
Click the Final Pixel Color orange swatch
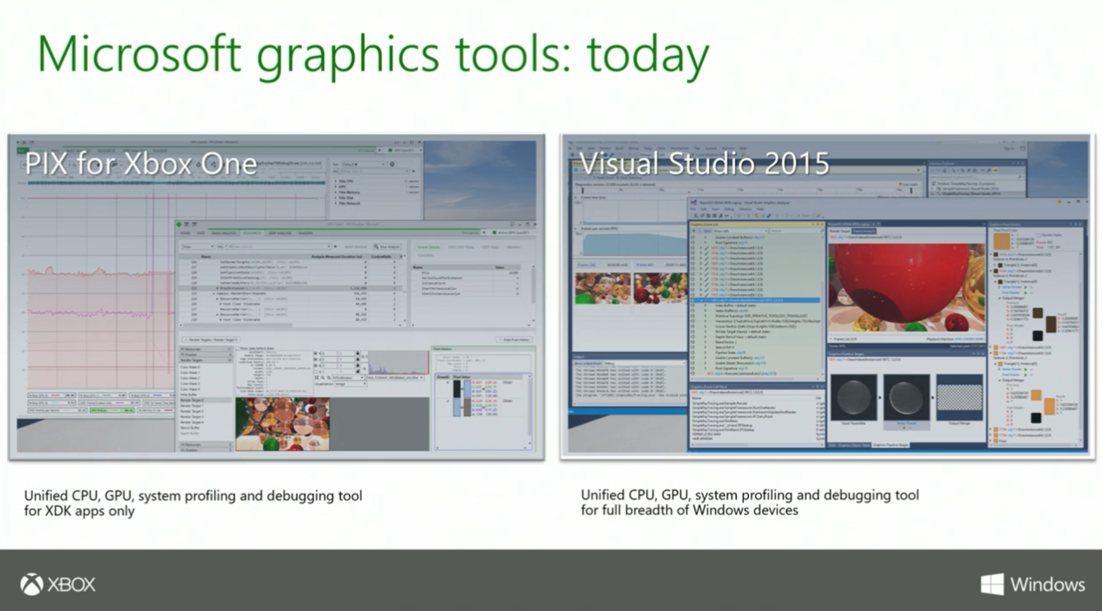(1002, 242)
